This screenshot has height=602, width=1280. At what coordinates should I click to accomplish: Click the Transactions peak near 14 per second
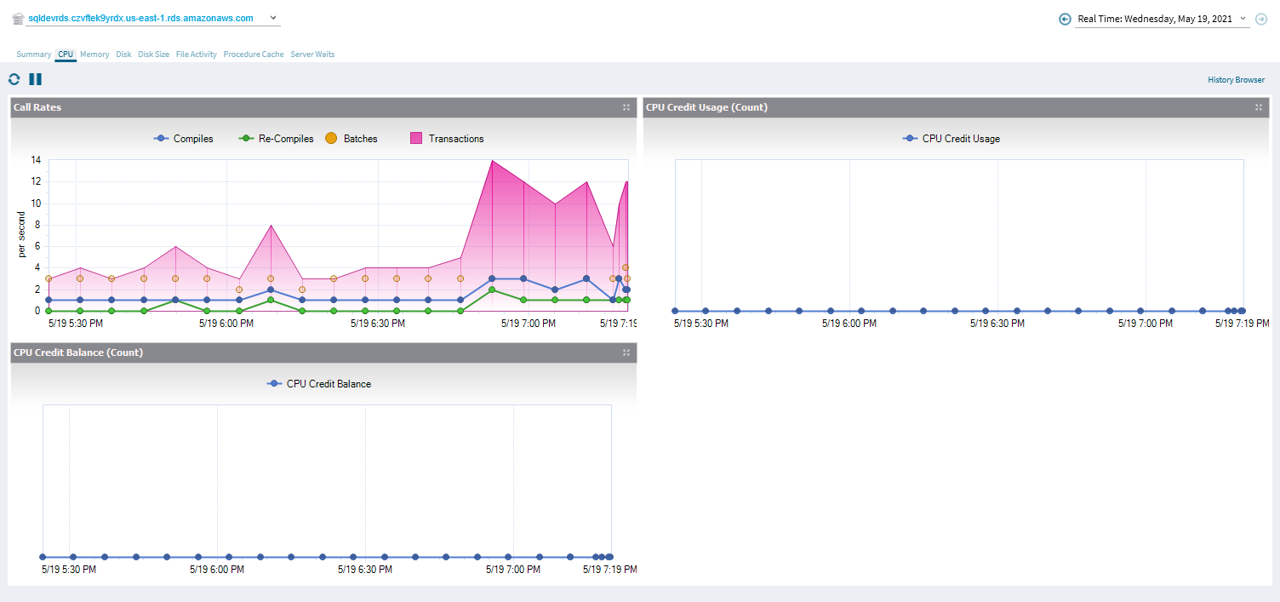coord(492,161)
